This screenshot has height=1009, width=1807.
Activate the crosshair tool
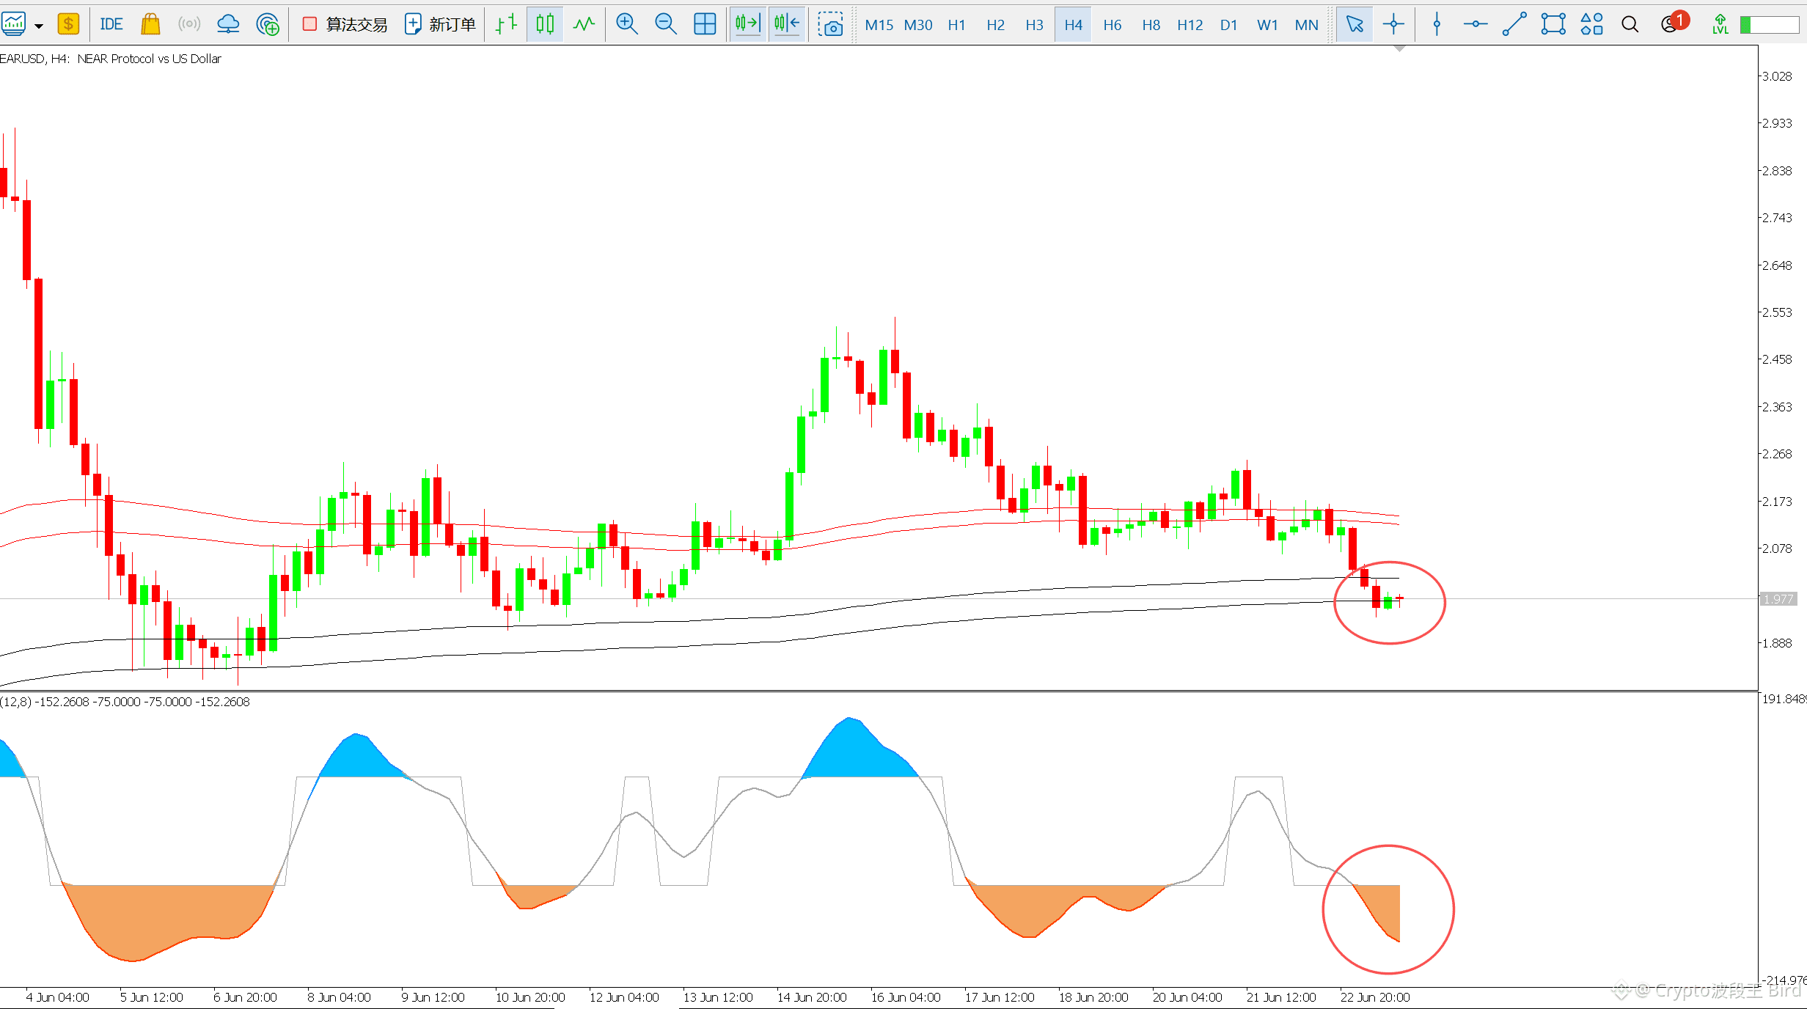tap(1393, 24)
